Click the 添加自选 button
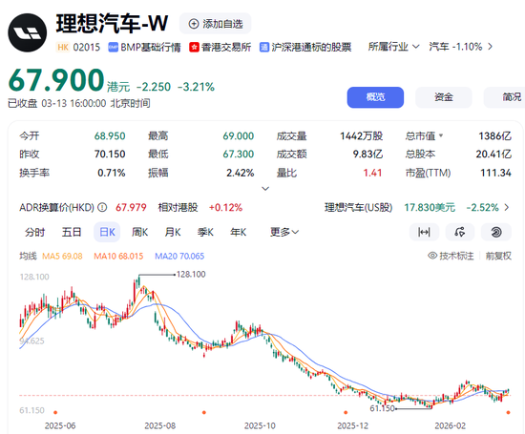 (216, 24)
